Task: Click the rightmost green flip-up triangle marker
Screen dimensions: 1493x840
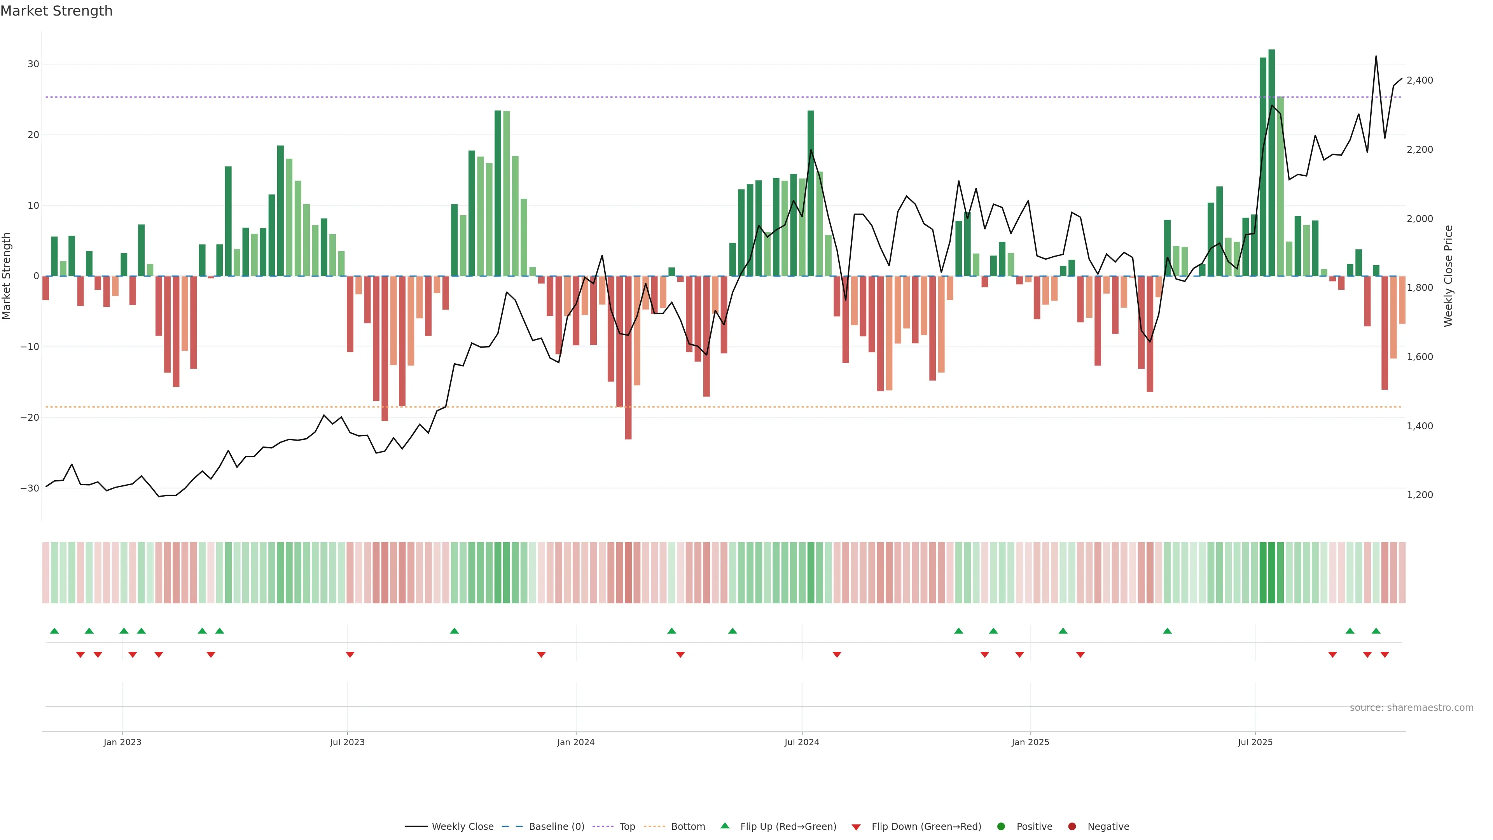Action: [x=1376, y=631]
